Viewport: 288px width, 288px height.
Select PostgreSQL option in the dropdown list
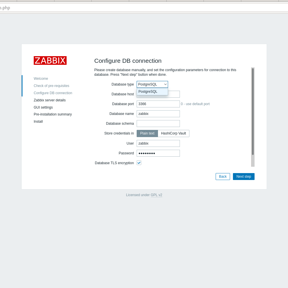(152, 92)
